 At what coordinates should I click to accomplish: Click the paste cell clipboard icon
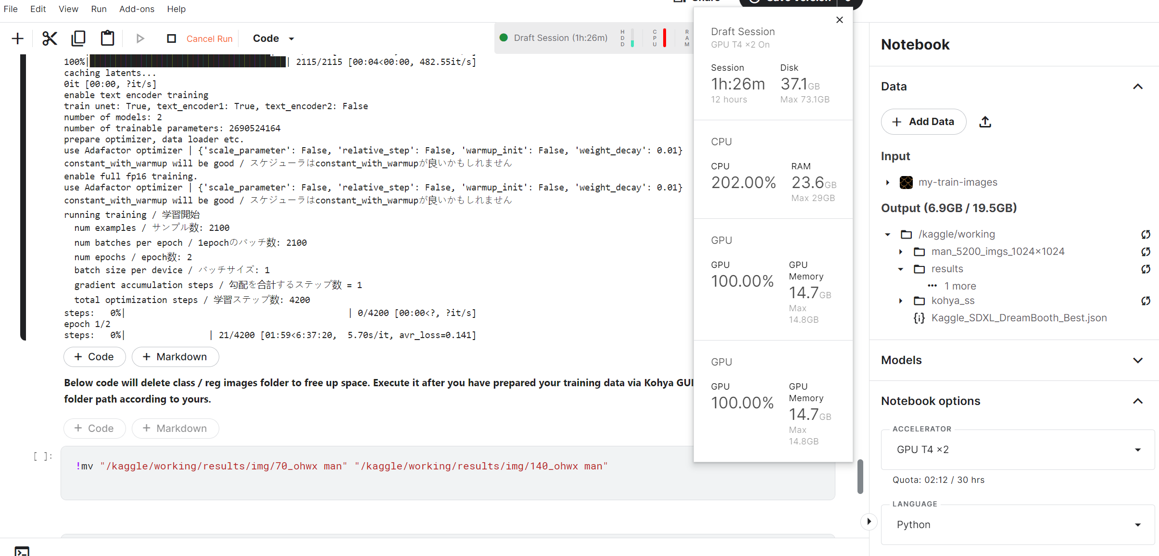pos(107,38)
